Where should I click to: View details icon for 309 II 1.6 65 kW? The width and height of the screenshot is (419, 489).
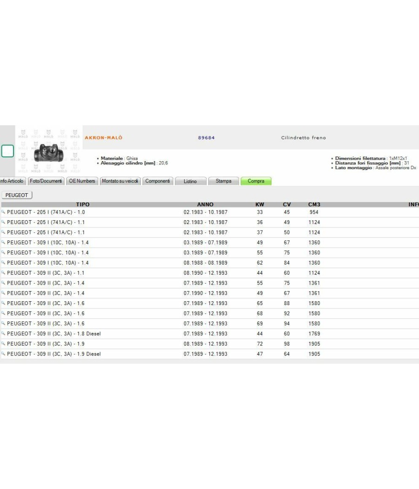point(3,303)
